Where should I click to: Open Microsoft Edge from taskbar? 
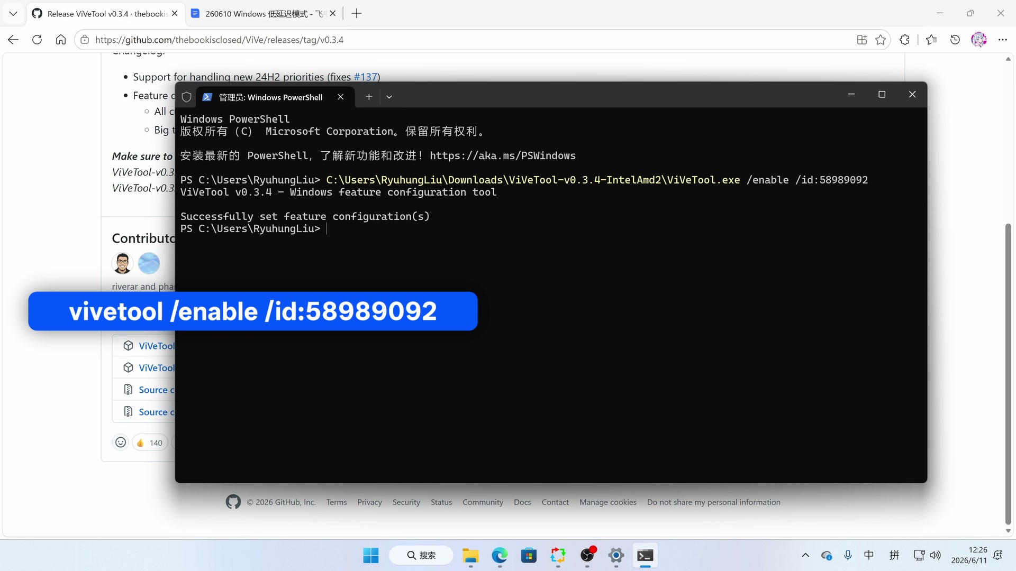pos(500,556)
